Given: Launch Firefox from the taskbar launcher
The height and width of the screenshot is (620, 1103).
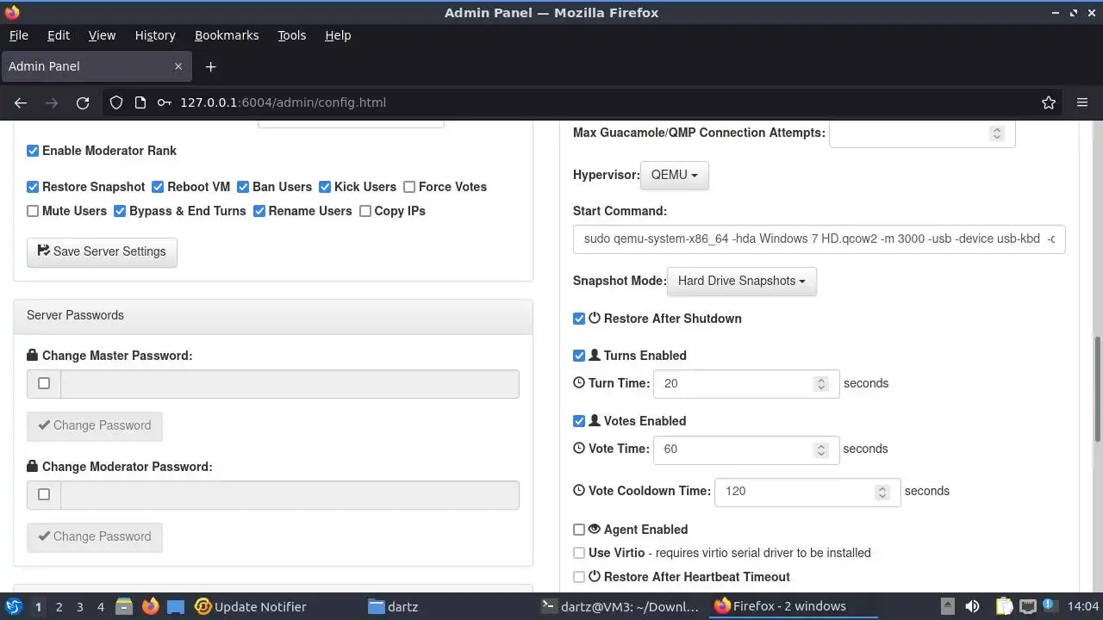Looking at the screenshot, I should (x=151, y=606).
